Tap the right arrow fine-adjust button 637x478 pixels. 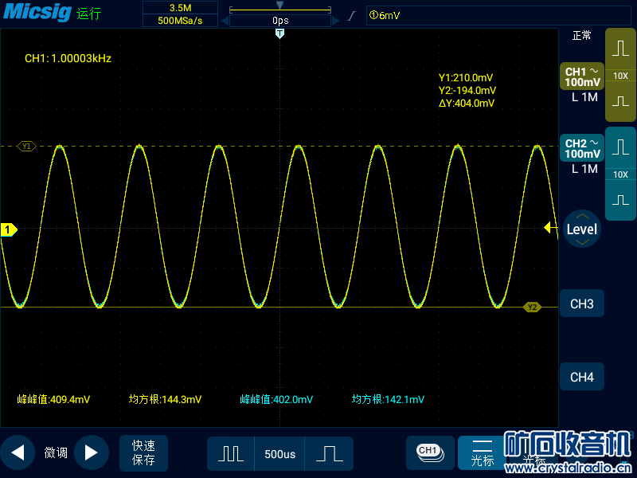click(92, 453)
